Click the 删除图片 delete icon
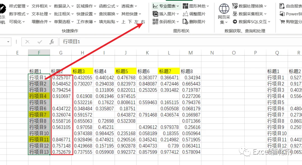Image resolution: width=302 pixels, height=165 pixels. (185, 22)
